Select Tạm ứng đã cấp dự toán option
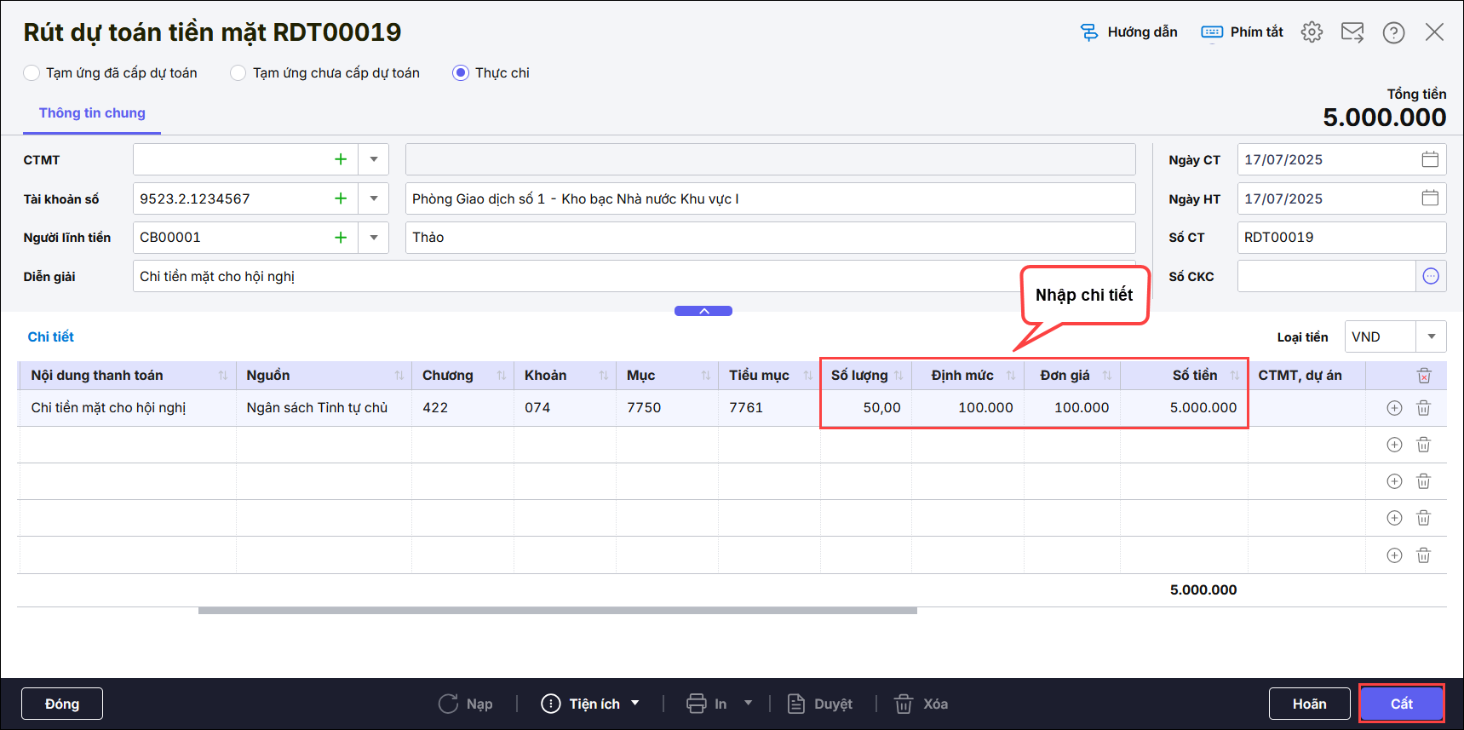The height and width of the screenshot is (730, 1464). 32,73
